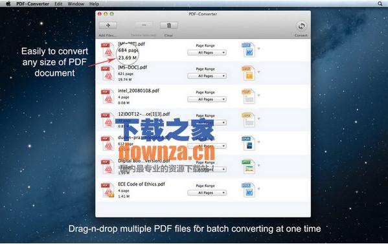Click the 23.69 M size text
388x244 pixels.
[x=128, y=58]
